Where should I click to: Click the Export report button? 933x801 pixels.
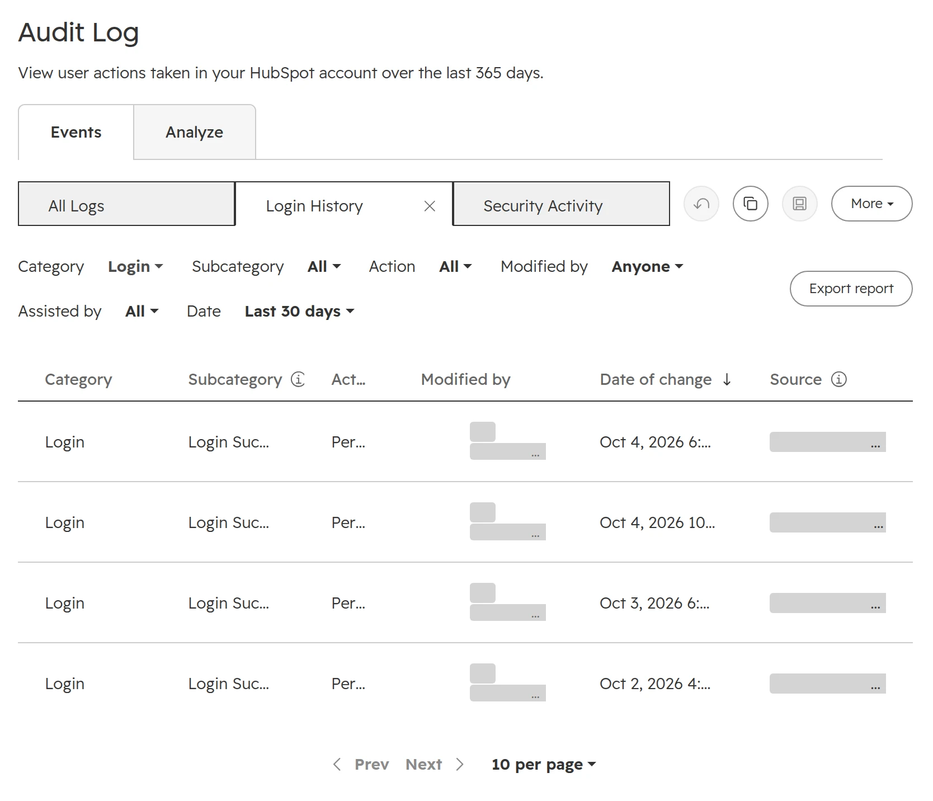tap(851, 289)
